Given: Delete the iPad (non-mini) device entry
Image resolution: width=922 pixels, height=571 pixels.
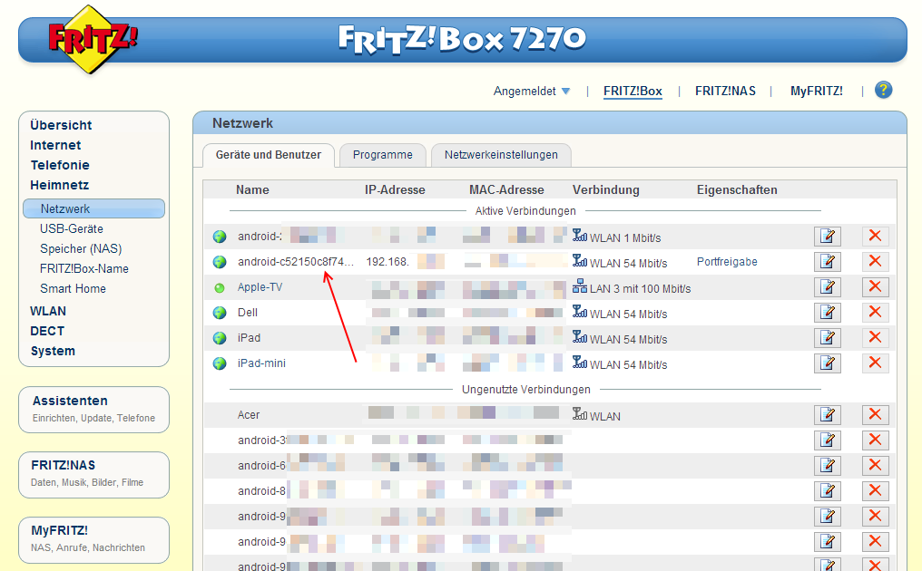Looking at the screenshot, I should [x=875, y=337].
